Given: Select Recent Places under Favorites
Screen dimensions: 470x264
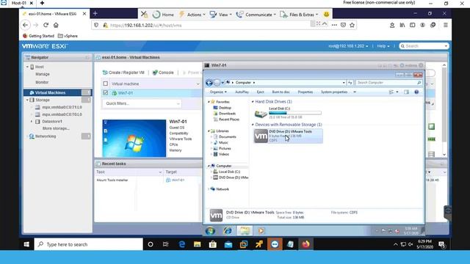Looking at the screenshot, I should click(228, 120).
